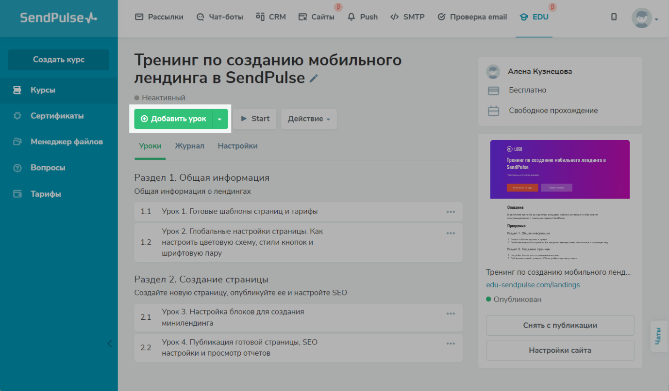
Task: Open three-dot menu for Урок 3
Action: (451, 314)
